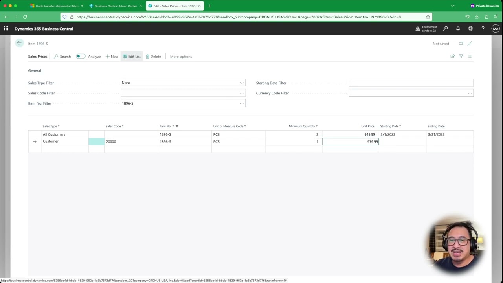This screenshot has height=283, width=503.
Task: Go back with the page back arrow
Action: pyautogui.click(x=19, y=43)
